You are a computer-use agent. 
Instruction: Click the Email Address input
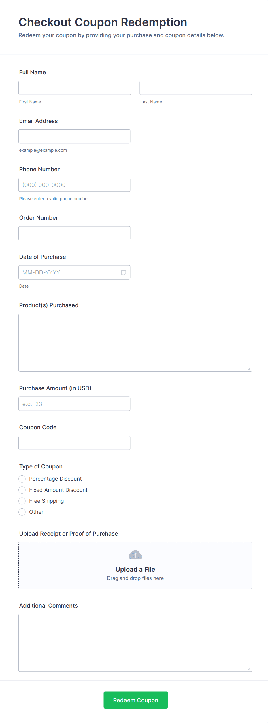[74, 136]
